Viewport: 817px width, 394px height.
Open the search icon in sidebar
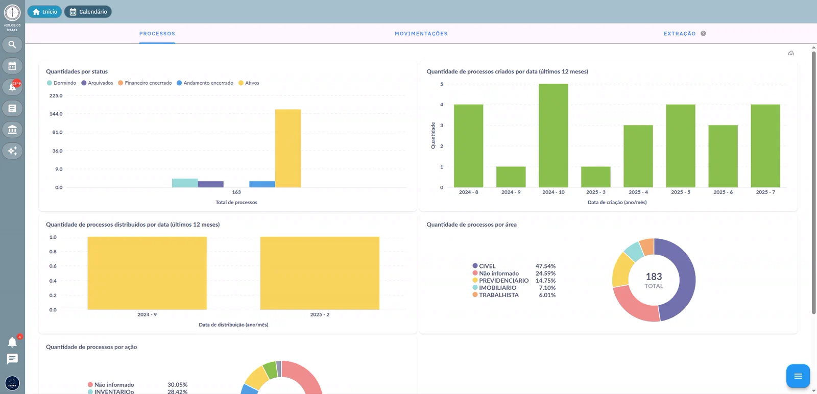click(x=12, y=45)
